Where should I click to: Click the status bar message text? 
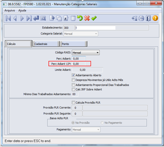[28, 141]
